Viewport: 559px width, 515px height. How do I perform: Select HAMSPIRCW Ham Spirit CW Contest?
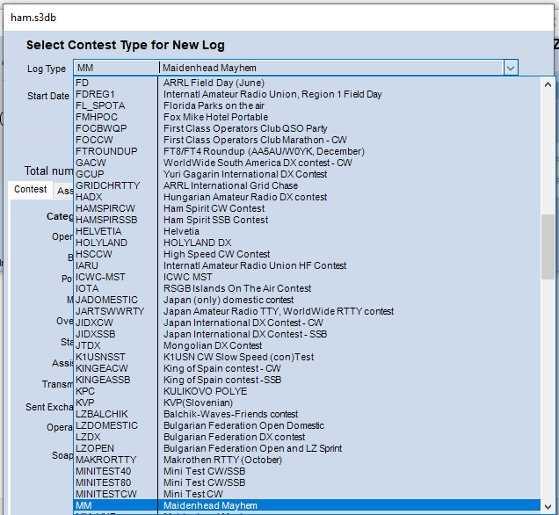coord(308,208)
